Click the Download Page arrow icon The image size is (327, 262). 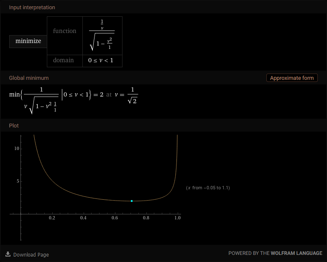[8, 254]
